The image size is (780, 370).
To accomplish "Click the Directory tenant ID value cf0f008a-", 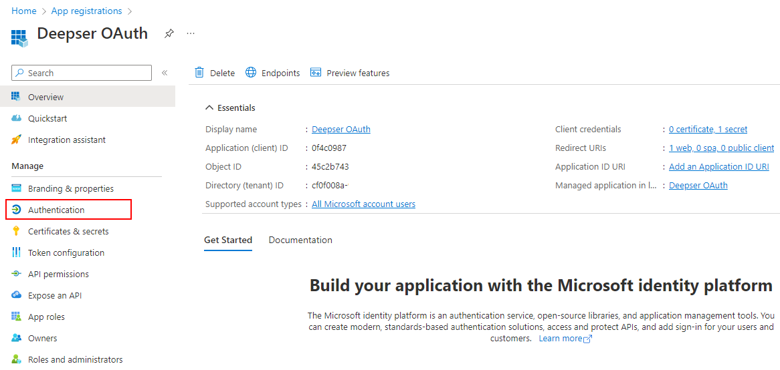I will 329,185.
